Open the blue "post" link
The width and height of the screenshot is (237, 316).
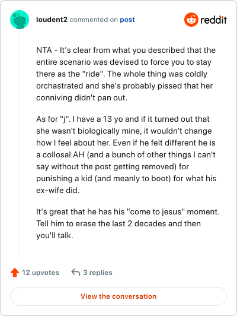[x=127, y=20]
